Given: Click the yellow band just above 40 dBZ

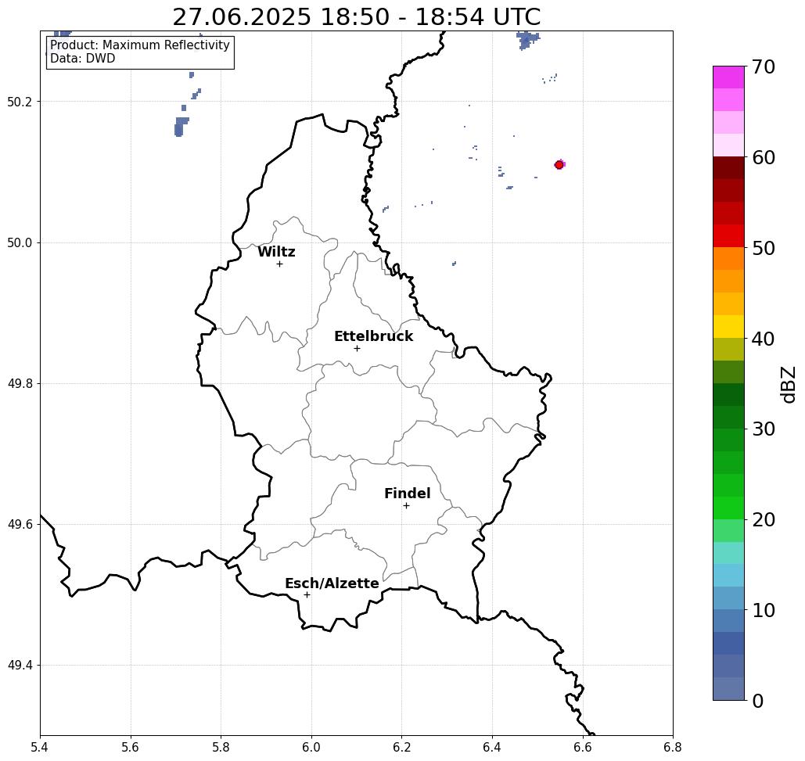Looking at the screenshot, I should point(728,326).
